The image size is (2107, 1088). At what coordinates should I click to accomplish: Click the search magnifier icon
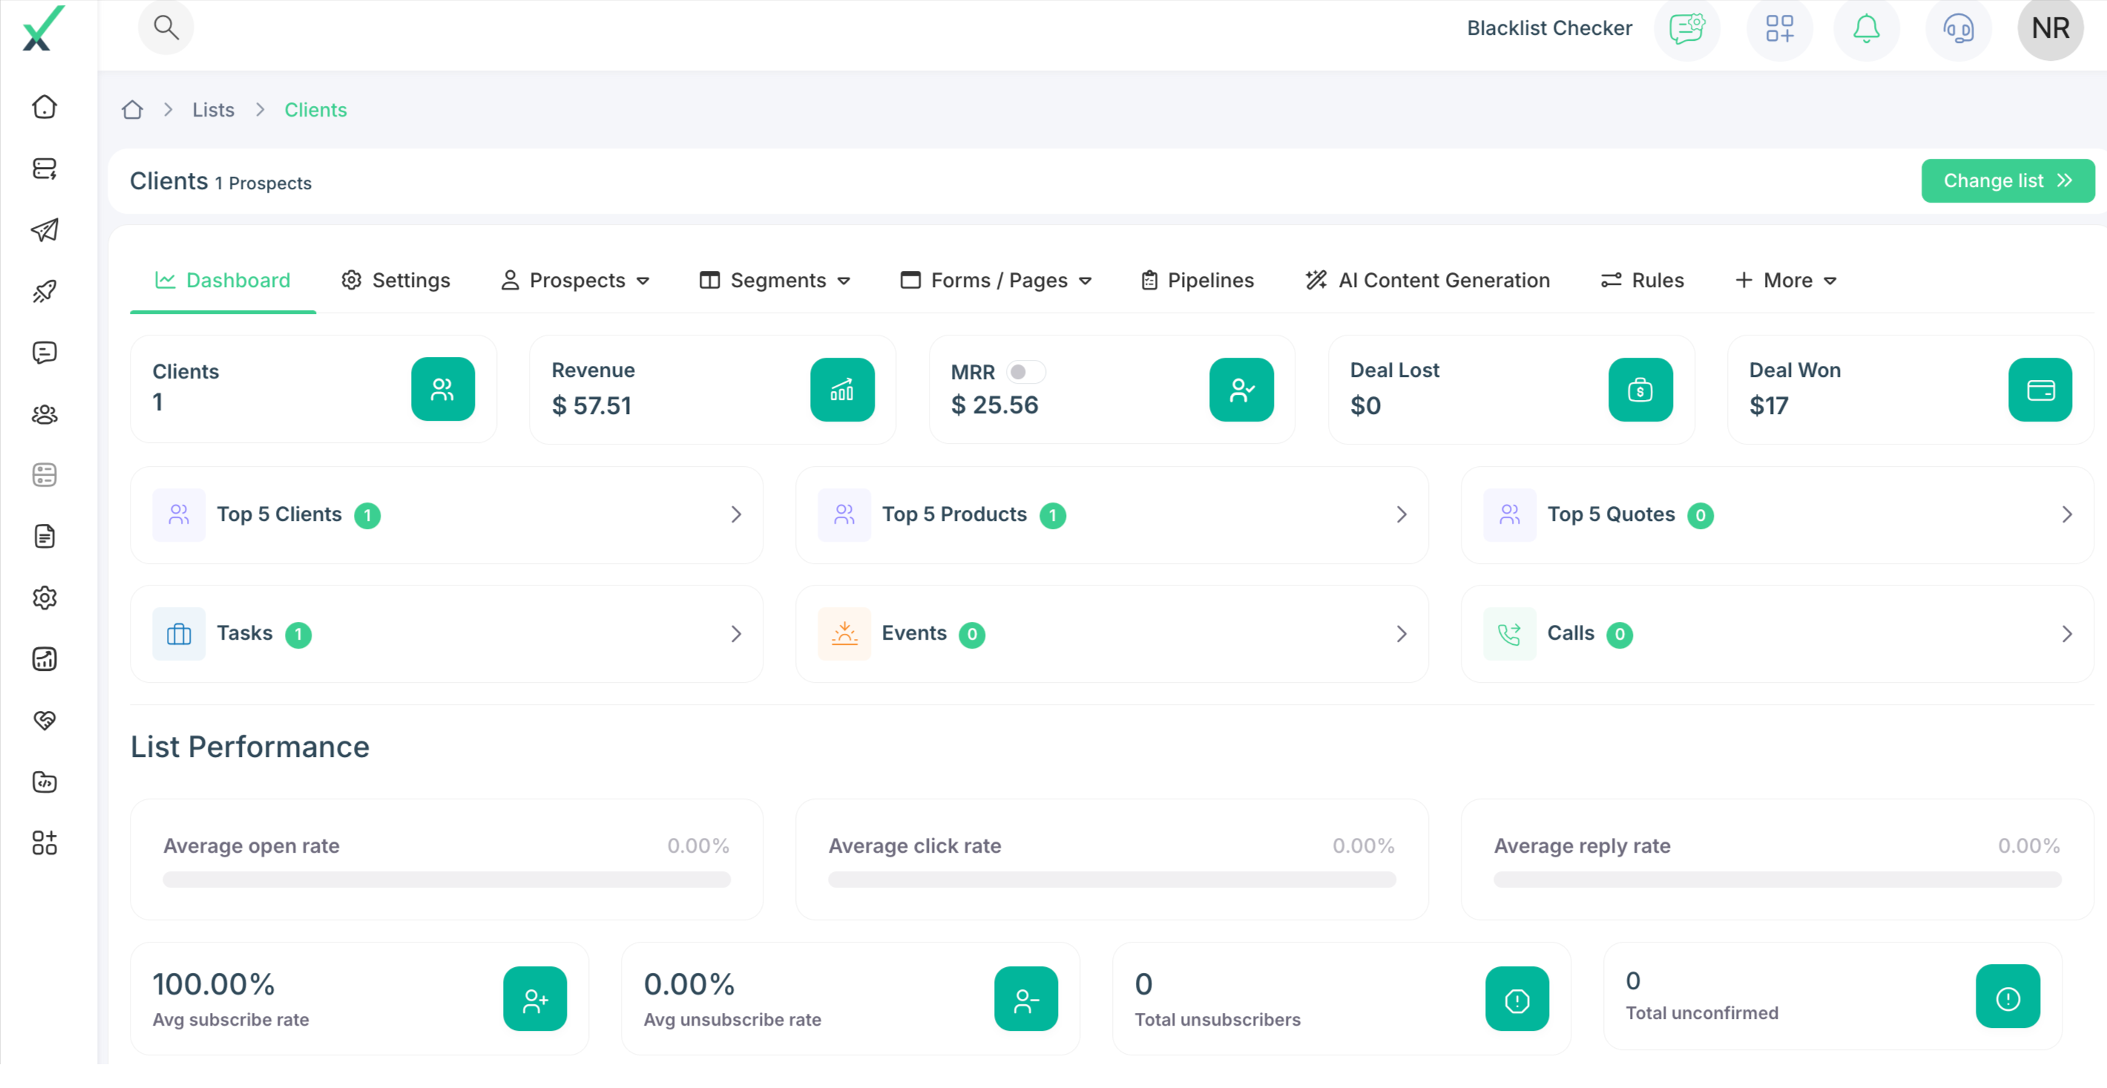(167, 27)
